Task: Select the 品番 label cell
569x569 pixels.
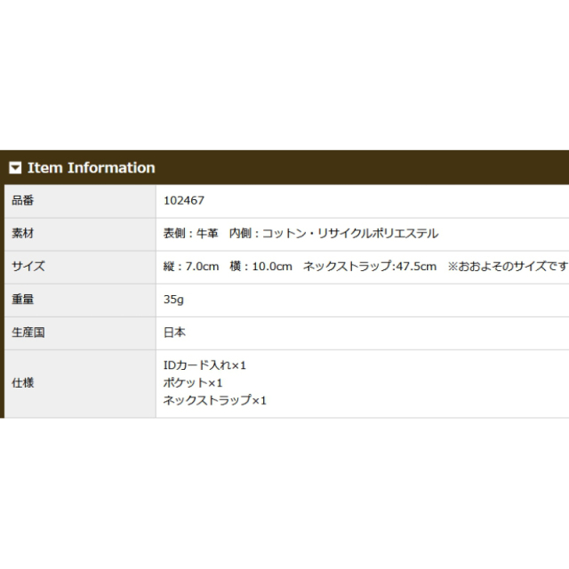Action: (80, 201)
